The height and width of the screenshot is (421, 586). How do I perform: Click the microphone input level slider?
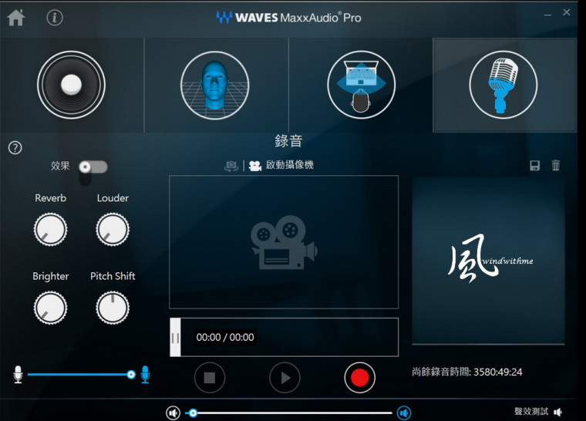[x=79, y=375]
